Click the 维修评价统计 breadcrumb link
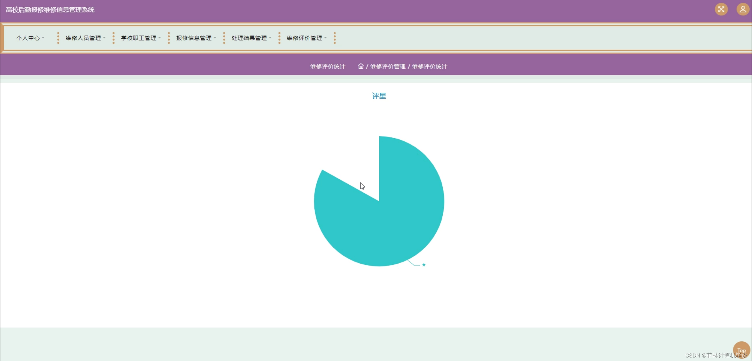Viewport: 752px width, 361px height. coord(429,67)
